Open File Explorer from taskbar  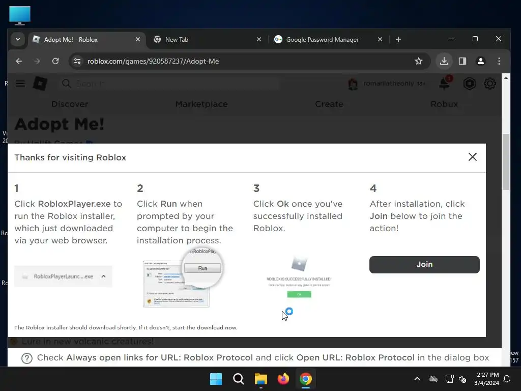coord(261,379)
